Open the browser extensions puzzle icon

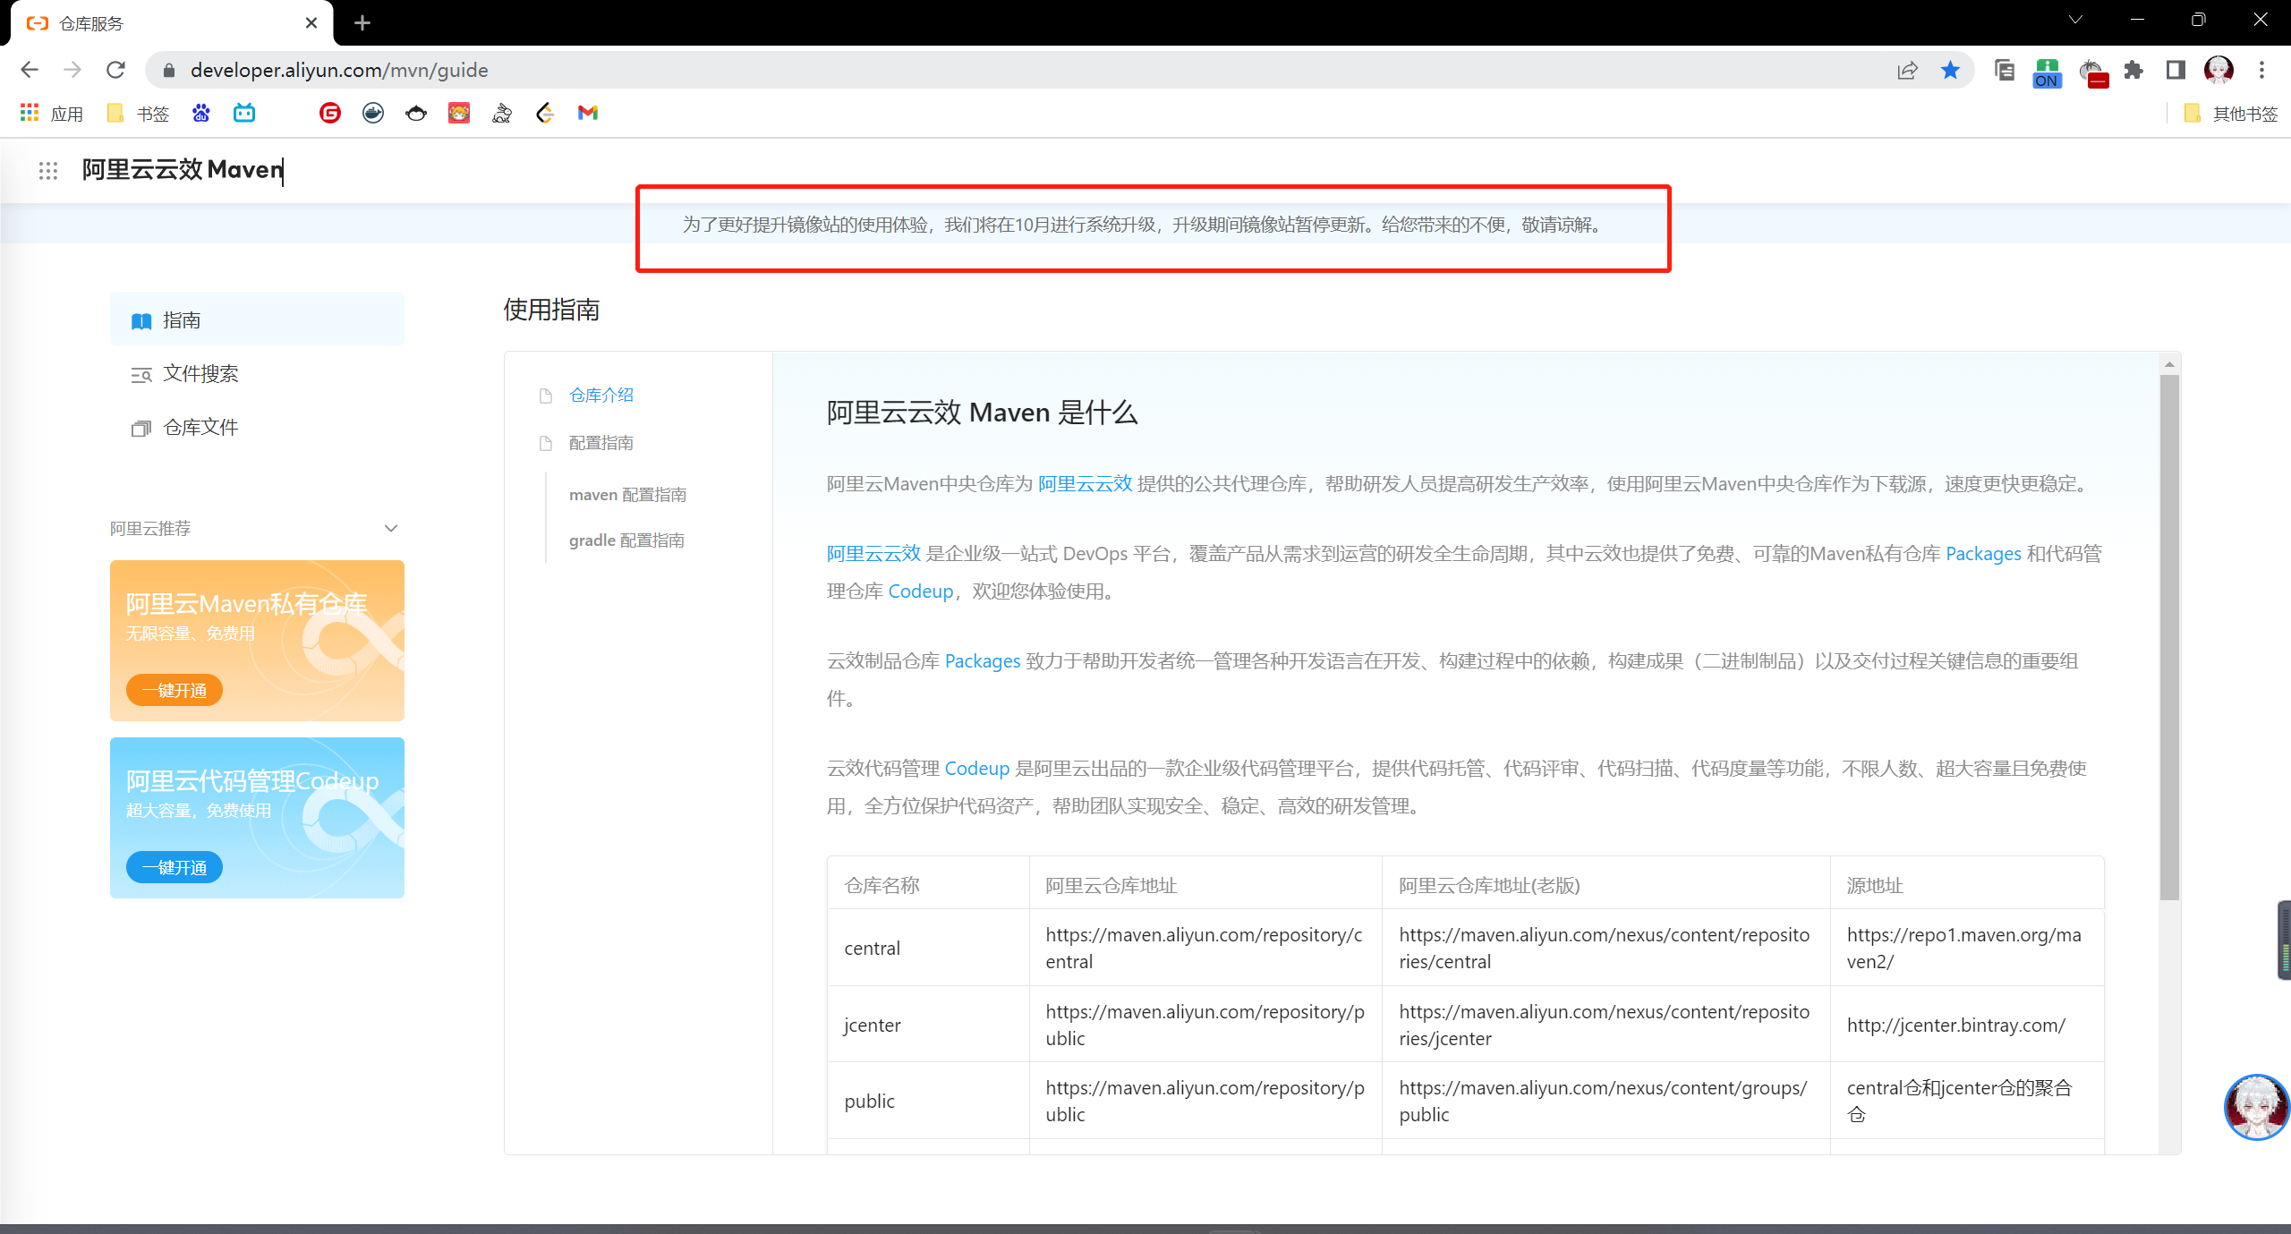(2133, 70)
